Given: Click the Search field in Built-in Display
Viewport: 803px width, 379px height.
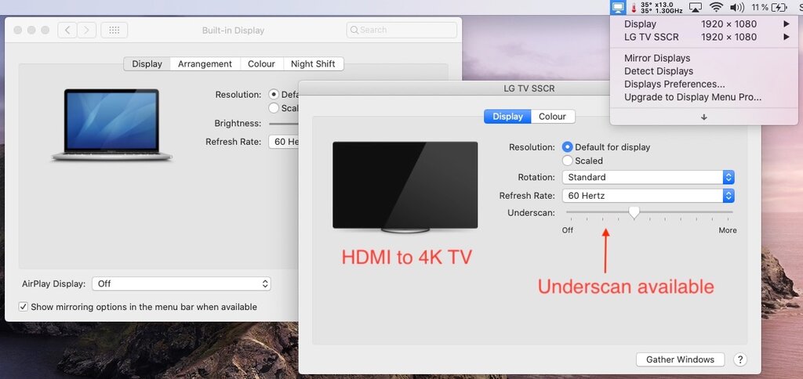Looking at the screenshot, I should pyautogui.click(x=401, y=31).
